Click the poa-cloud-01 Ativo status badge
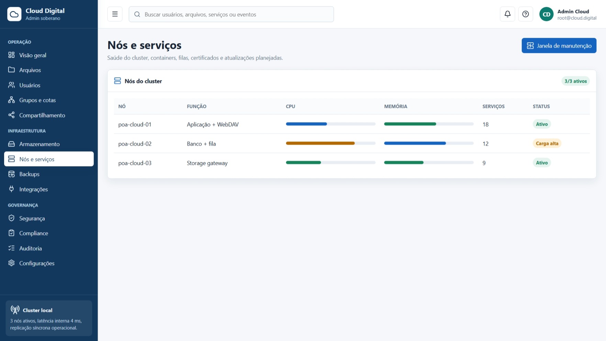 (x=542, y=124)
